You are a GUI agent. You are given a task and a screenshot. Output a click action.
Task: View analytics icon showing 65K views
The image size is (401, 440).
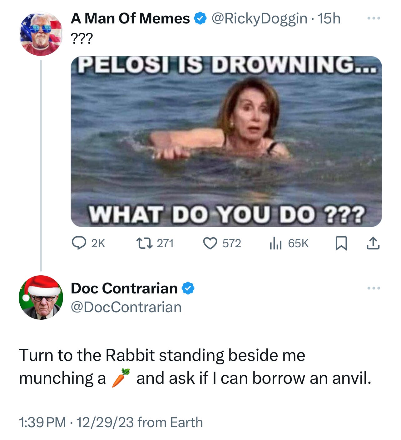pos(276,243)
